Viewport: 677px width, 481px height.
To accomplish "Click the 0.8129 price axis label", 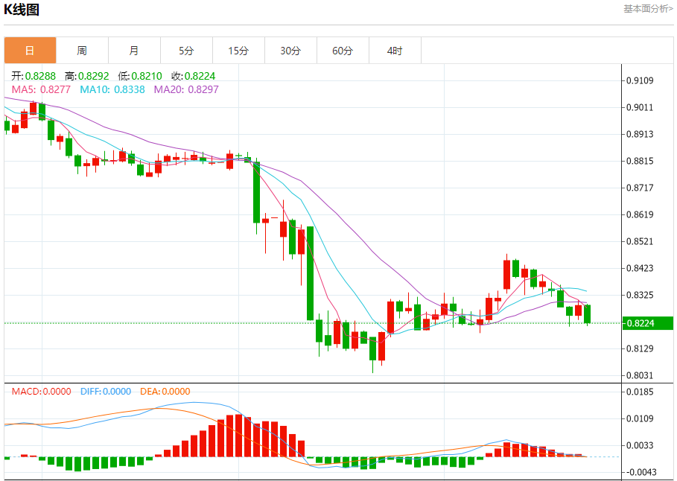I will (640, 348).
